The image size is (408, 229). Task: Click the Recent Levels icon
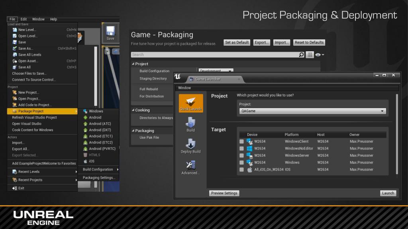(15, 172)
